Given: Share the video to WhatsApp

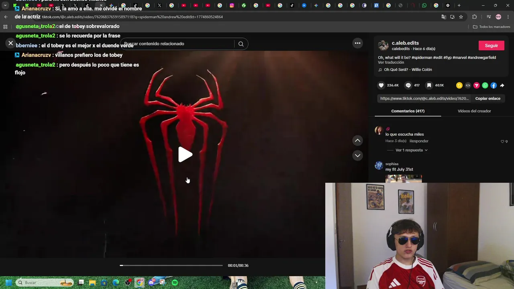Looking at the screenshot, I should pos(485,85).
